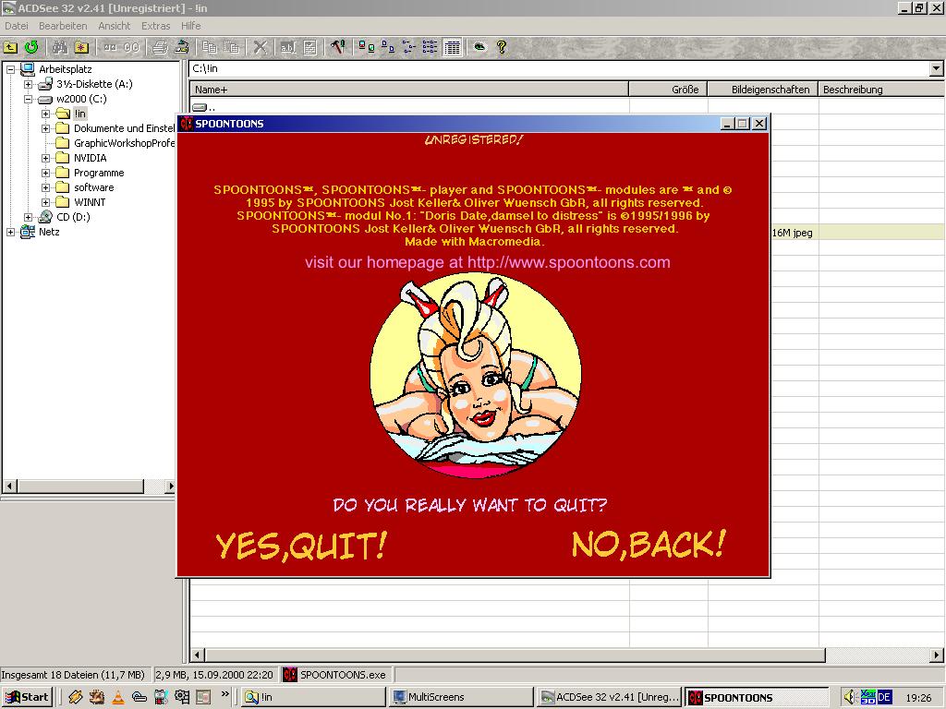Sort by the Name+ column header
This screenshot has height=709, width=946.
[x=409, y=90]
